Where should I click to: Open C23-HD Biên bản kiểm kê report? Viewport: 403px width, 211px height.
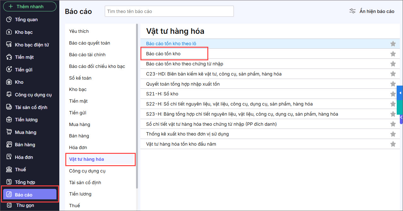[214, 74]
